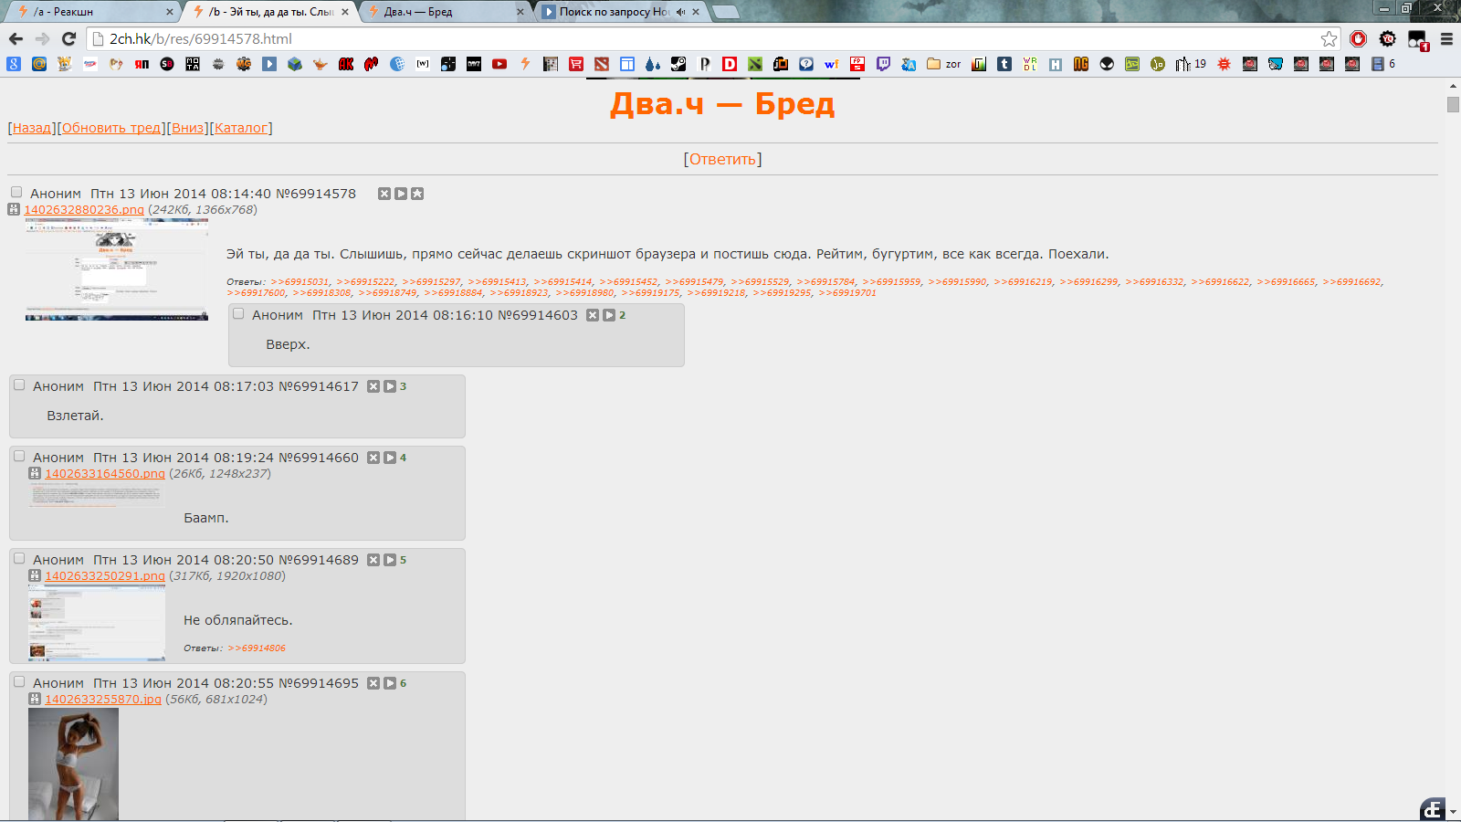Hide post №69914603 with its X icon
Screen dimensions: 1461x822
[x=593, y=315]
